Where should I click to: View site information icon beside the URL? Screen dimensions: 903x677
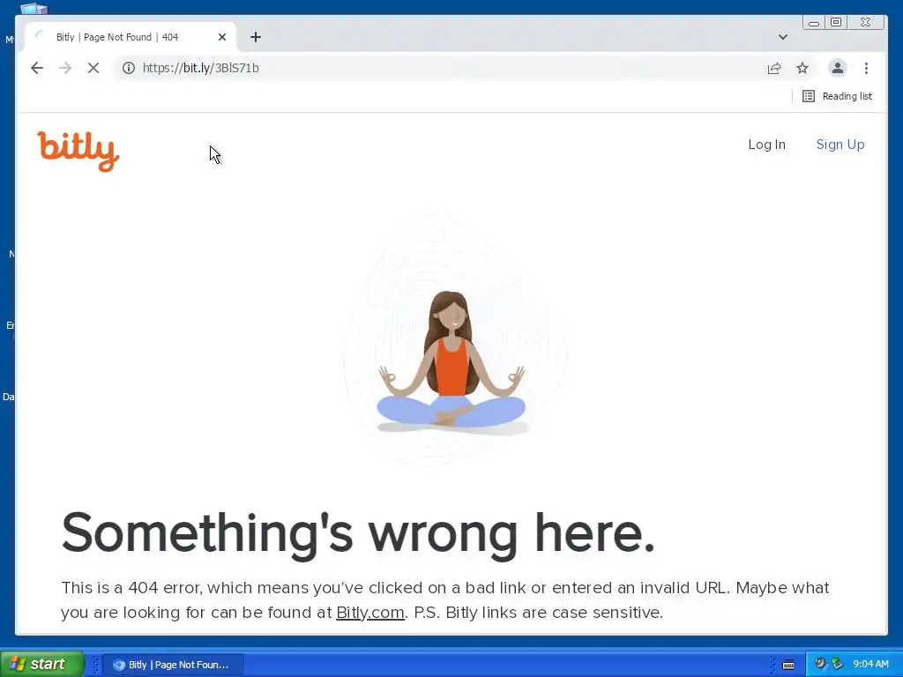(129, 68)
